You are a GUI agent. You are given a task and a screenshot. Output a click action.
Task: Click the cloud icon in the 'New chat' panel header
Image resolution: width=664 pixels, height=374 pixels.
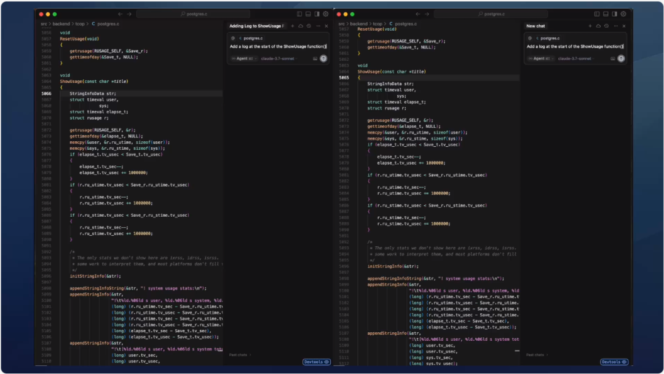(x=598, y=26)
